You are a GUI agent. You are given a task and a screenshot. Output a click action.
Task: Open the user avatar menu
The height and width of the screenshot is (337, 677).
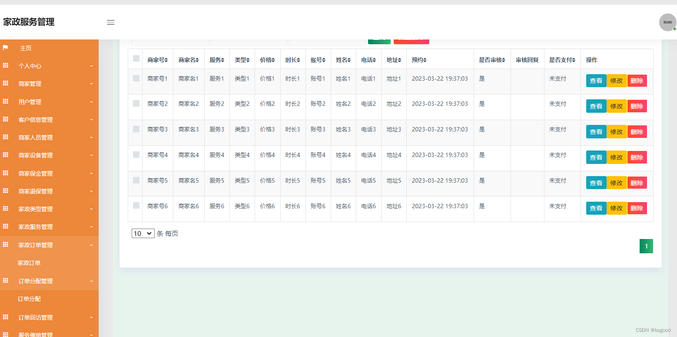click(667, 22)
